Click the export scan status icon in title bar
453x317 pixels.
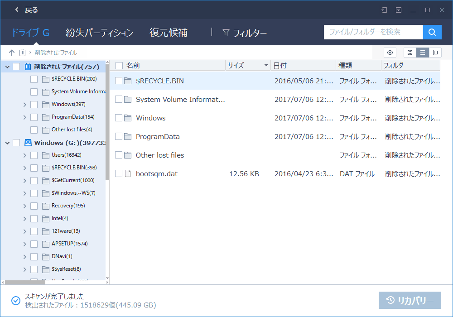tap(384, 10)
